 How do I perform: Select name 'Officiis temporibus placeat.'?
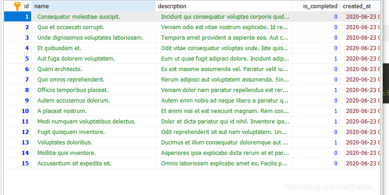(73, 90)
